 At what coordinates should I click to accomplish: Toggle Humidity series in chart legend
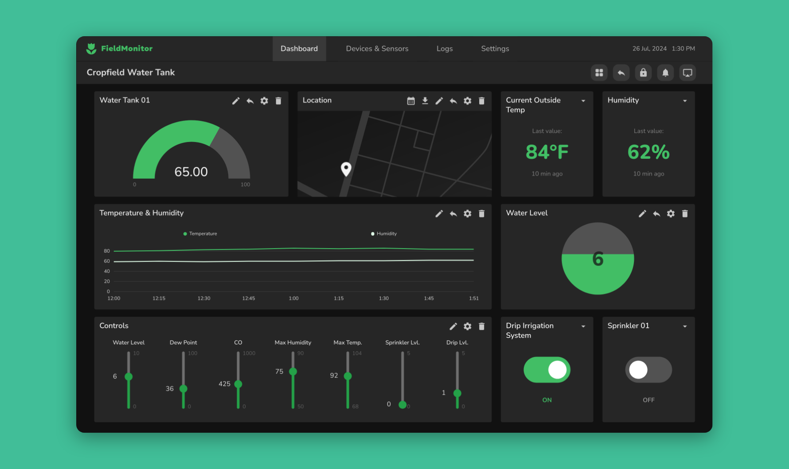(384, 234)
